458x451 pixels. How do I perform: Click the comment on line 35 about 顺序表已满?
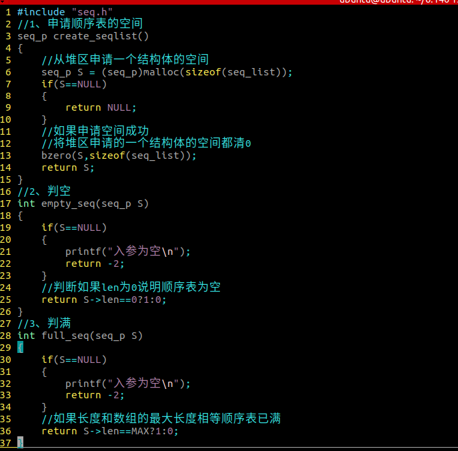(x=161, y=419)
